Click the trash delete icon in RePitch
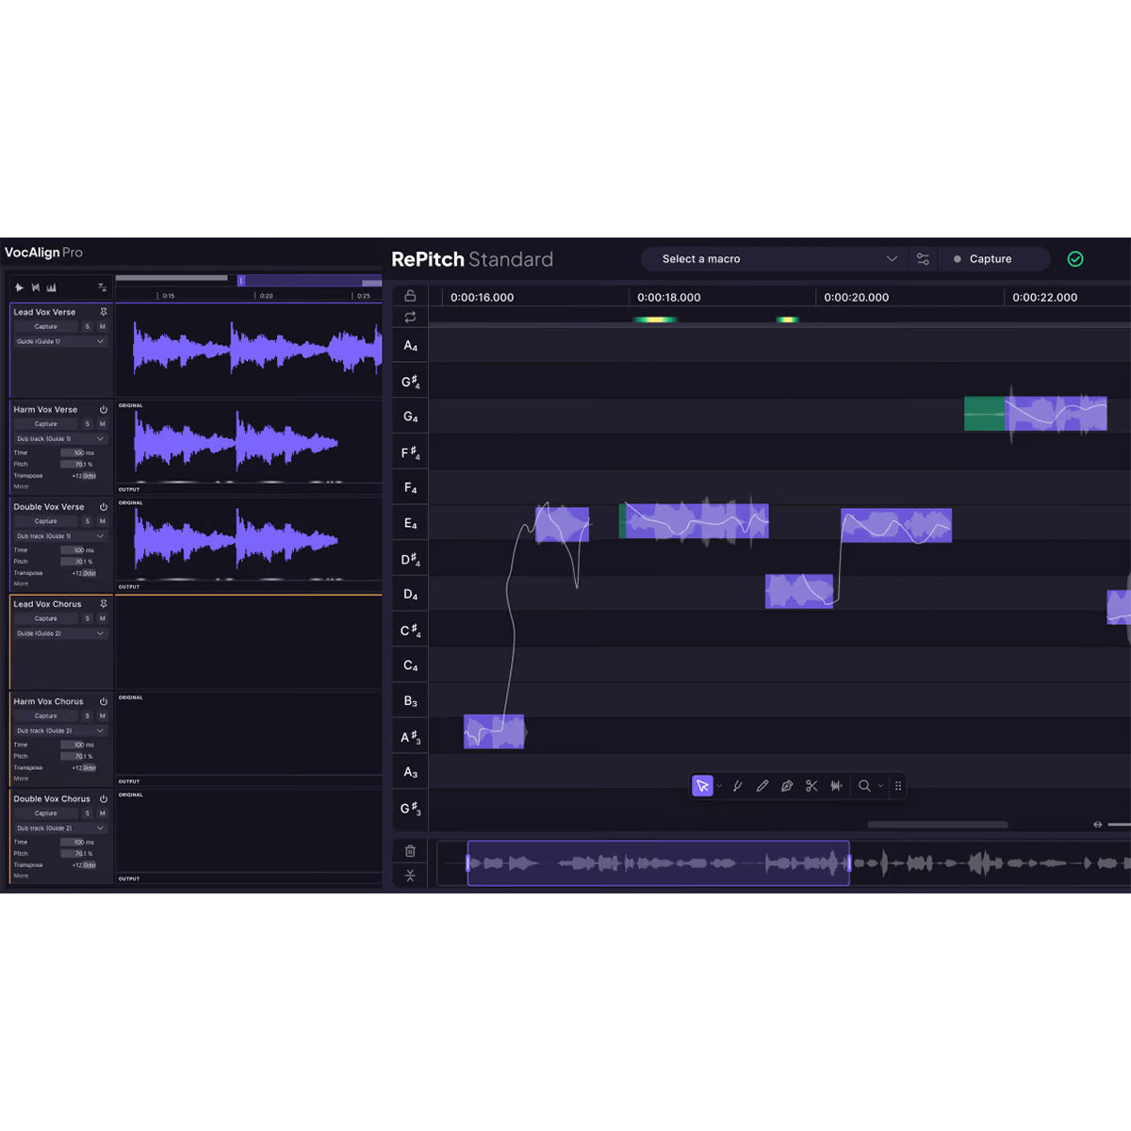 tap(410, 851)
